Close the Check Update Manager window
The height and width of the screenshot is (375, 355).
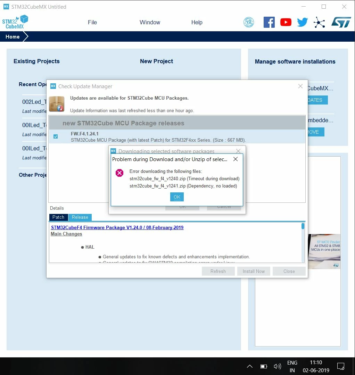point(300,86)
